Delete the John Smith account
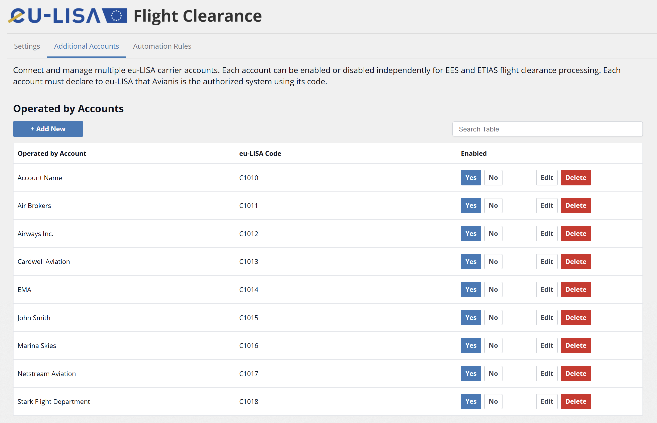Image resolution: width=657 pixels, height=423 pixels. click(x=576, y=318)
